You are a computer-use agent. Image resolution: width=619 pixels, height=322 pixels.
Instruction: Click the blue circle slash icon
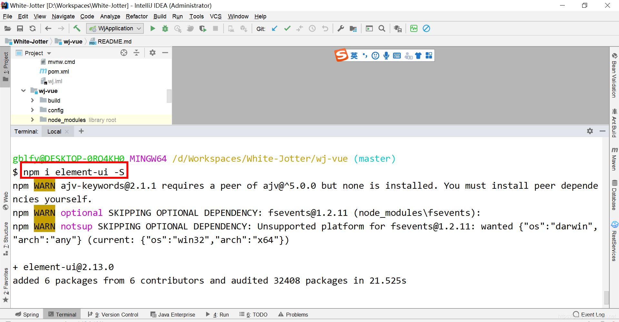(426, 29)
